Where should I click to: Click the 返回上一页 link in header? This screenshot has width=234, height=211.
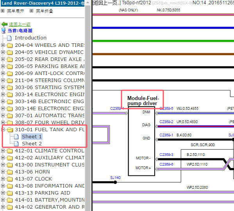click(x=107, y=3)
